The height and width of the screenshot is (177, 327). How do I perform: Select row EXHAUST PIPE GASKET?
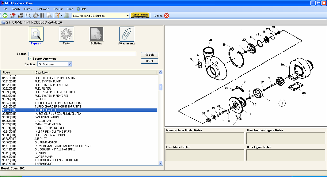(x=79, y=128)
